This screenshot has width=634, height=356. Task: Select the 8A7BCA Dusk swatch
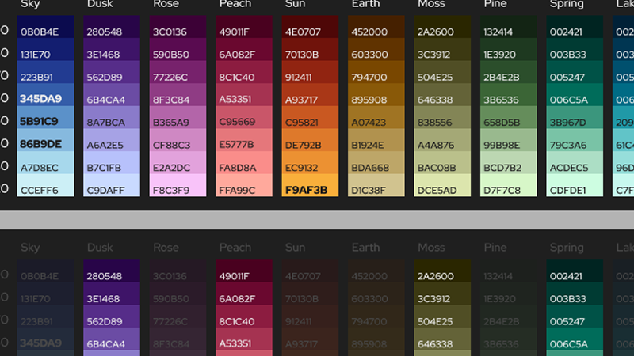point(112,117)
